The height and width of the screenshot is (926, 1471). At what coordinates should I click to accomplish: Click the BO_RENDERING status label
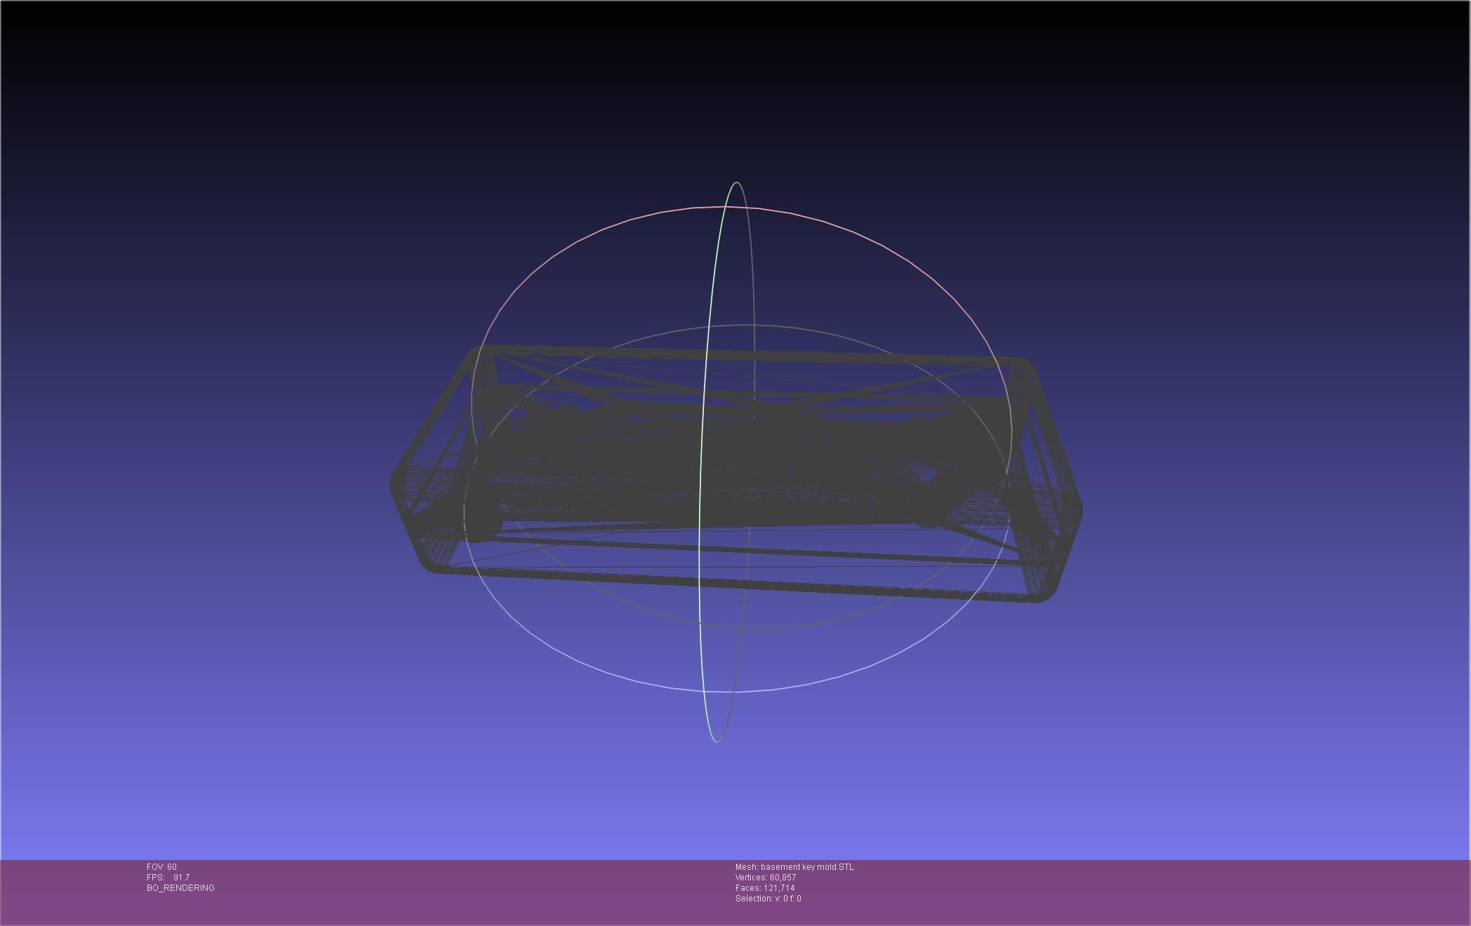click(x=180, y=888)
